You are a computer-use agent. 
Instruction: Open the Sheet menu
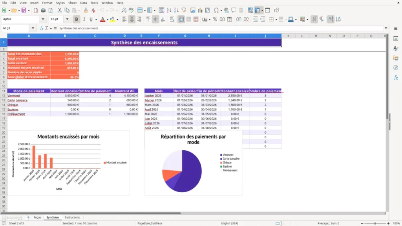(72, 3)
